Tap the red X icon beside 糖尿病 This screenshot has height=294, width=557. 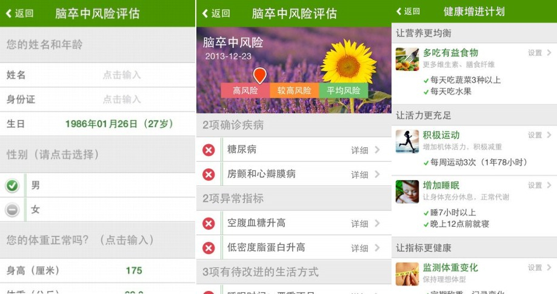[x=208, y=150]
